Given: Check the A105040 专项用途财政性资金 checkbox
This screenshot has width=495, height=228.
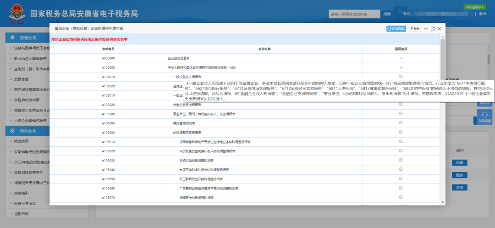Looking at the screenshot, I should (401, 169).
